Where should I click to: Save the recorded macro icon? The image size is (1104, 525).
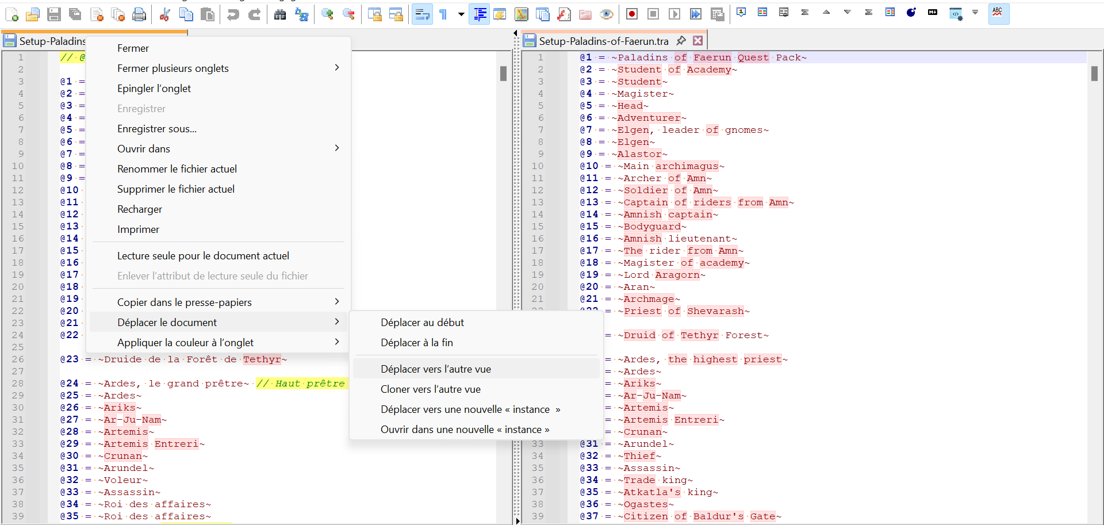point(717,14)
